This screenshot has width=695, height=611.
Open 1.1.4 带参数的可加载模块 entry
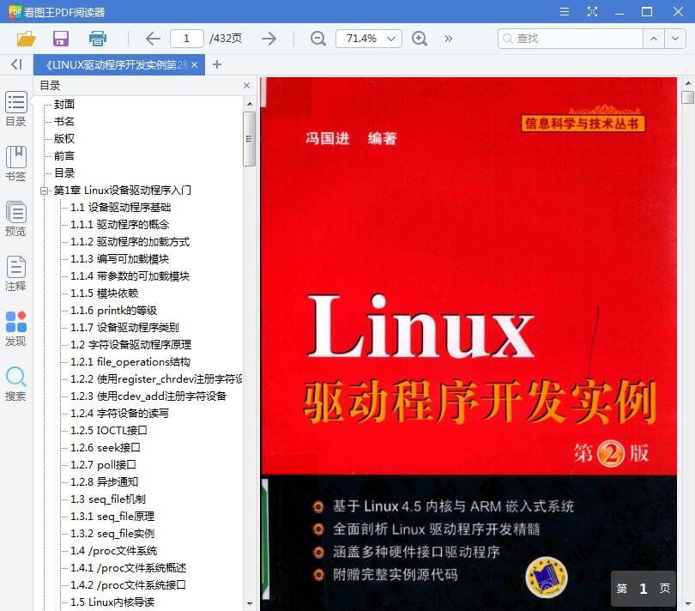tap(130, 276)
